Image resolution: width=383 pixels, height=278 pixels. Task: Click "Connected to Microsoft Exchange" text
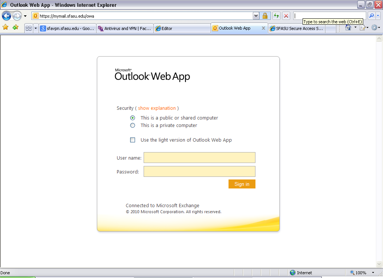point(162,206)
